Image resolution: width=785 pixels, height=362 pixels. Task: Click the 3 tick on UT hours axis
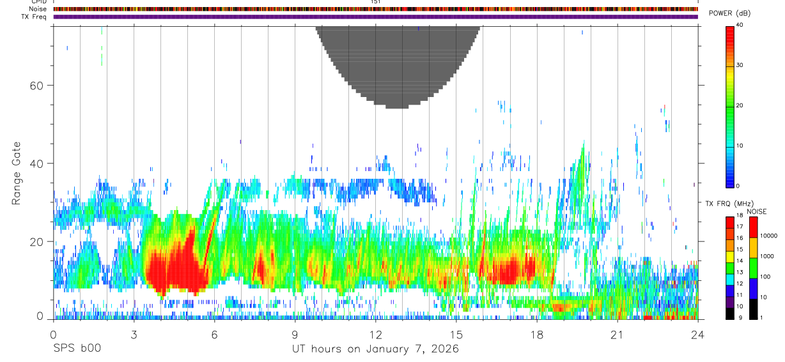(x=134, y=334)
